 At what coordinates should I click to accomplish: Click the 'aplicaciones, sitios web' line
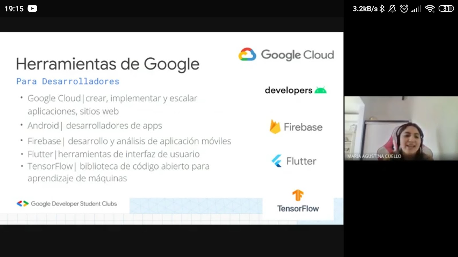click(73, 111)
